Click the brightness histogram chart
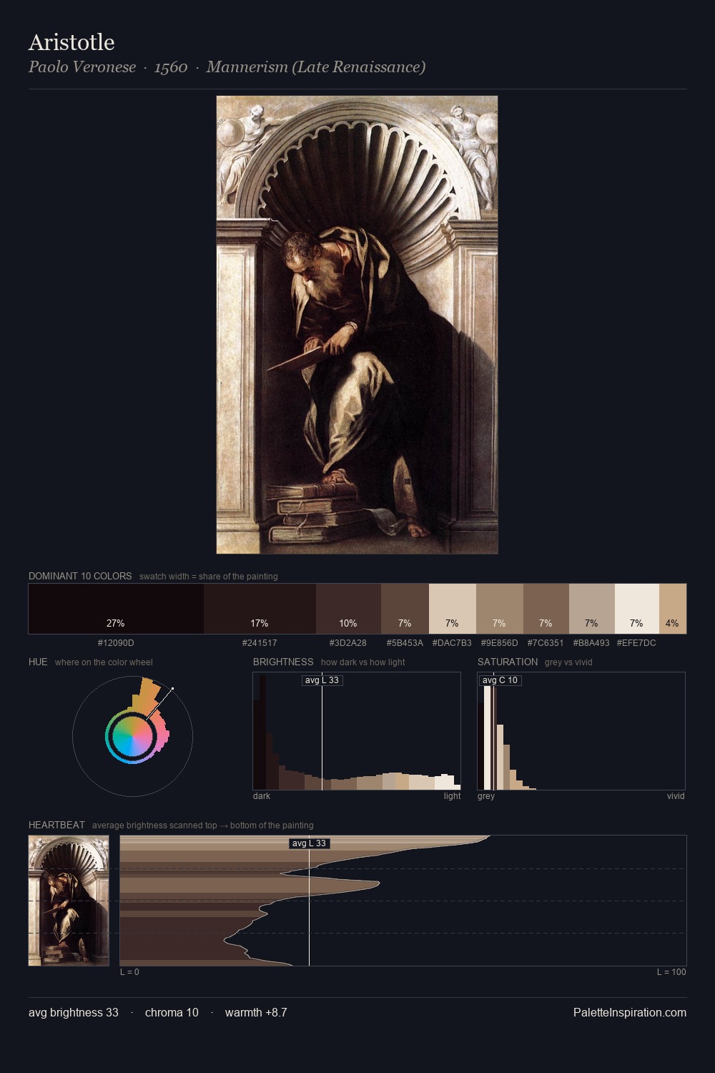The width and height of the screenshot is (715, 1073). (357, 731)
